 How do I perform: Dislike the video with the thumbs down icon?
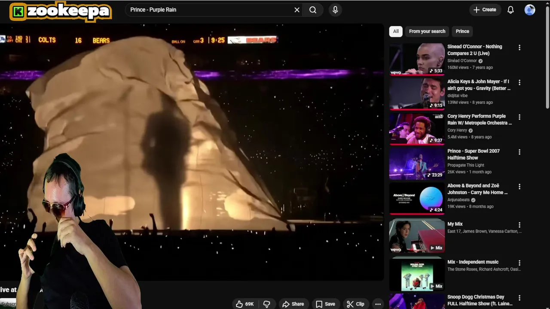[266, 304]
